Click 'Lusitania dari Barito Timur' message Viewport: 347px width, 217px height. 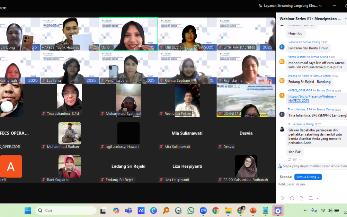(308, 48)
